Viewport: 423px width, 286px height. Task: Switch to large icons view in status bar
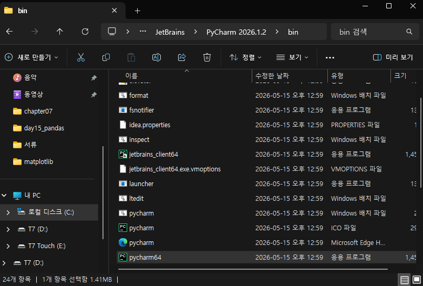pos(417,280)
